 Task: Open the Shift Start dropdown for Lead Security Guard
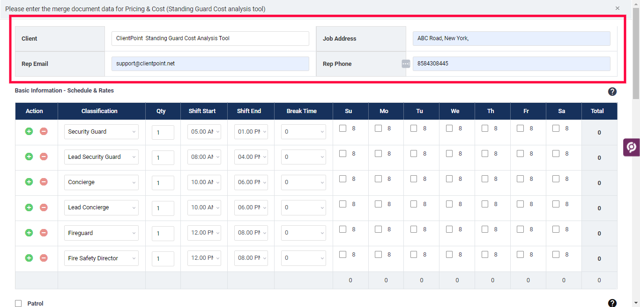(204, 157)
